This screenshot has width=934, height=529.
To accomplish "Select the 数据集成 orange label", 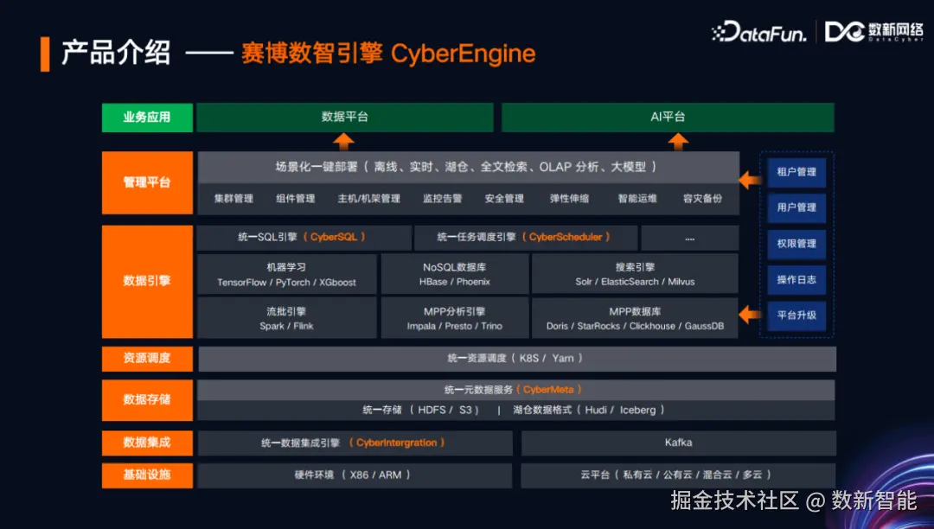I will click(147, 443).
